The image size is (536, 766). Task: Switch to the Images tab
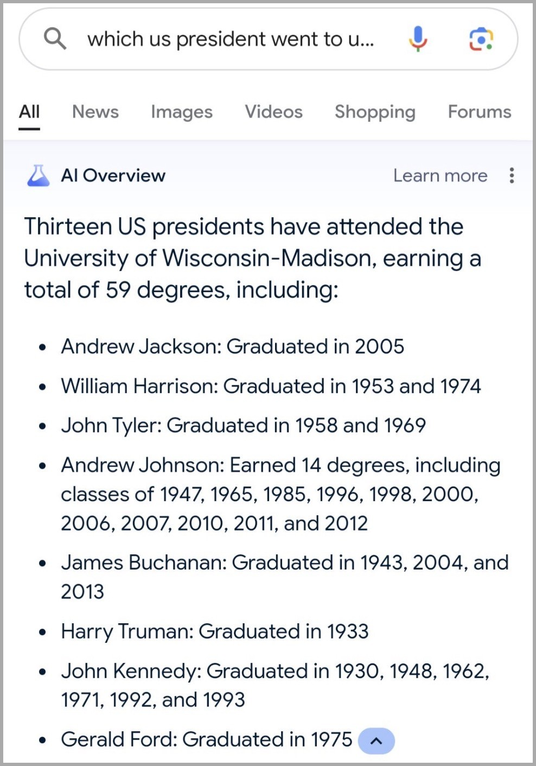pyautogui.click(x=181, y=112)
